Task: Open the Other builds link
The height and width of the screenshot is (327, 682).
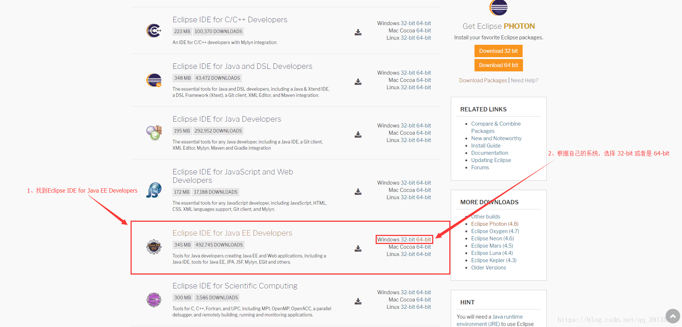Action: 485,217
